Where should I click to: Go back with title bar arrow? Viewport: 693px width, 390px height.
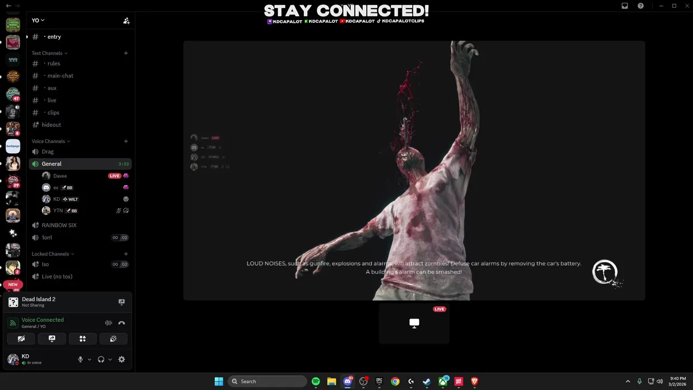point(9,6)
